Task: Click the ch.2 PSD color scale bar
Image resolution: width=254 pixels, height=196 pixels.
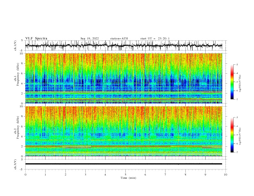Action: point(232,135)
